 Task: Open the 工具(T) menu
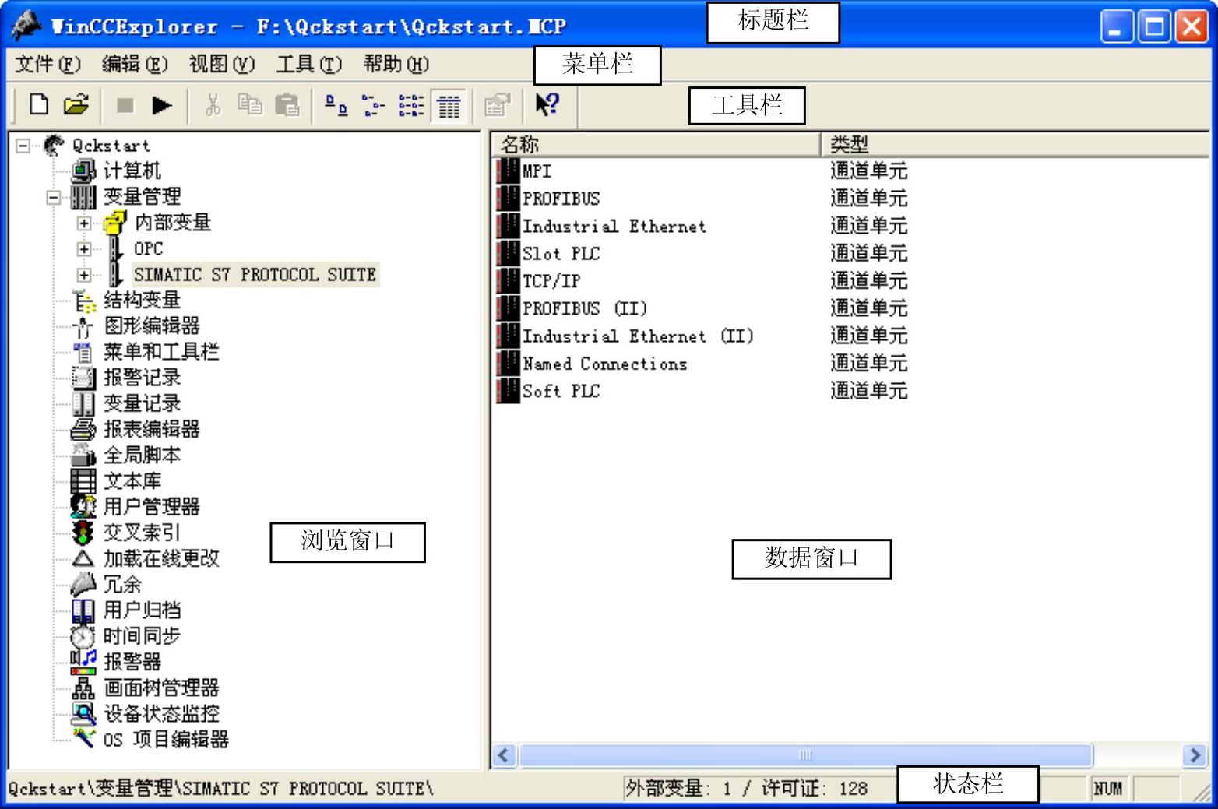point(308,64)
